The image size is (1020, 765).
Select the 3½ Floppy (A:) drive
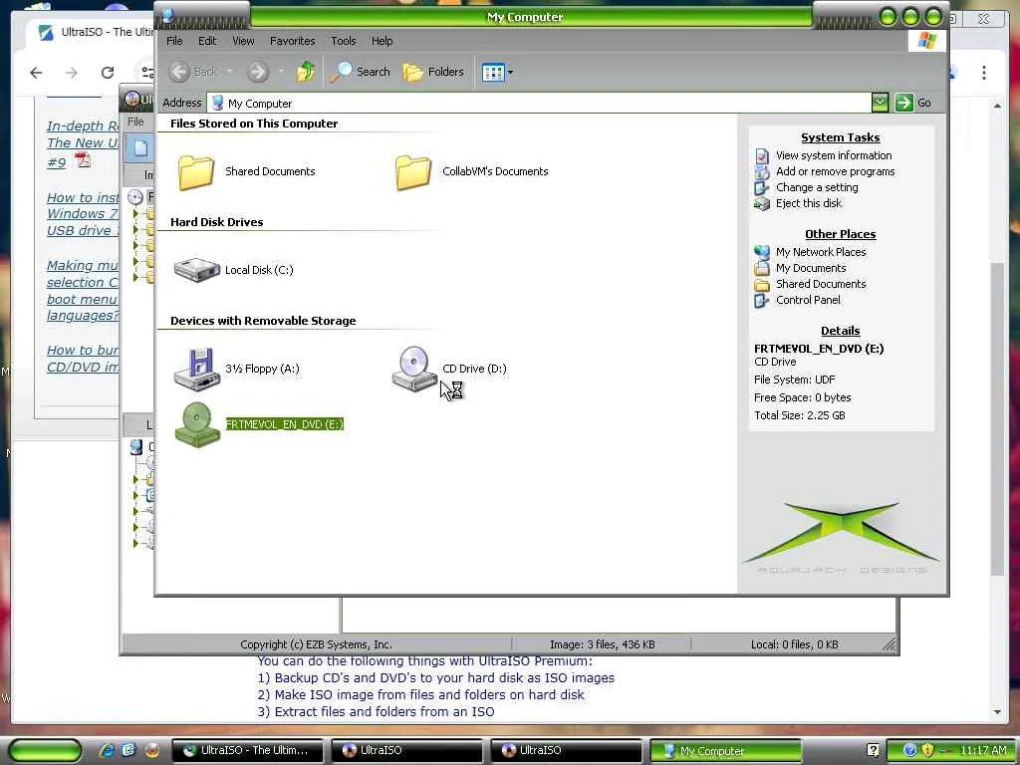click(237, 369)
